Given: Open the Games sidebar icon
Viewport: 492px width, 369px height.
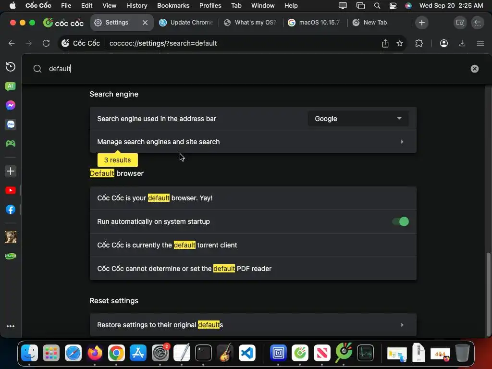Looking at the screenshot, I should [11, 143].
